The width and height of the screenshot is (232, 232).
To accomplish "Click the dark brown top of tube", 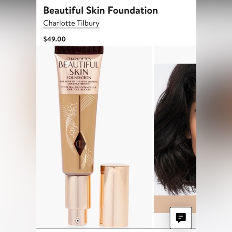I will (79, 50).
